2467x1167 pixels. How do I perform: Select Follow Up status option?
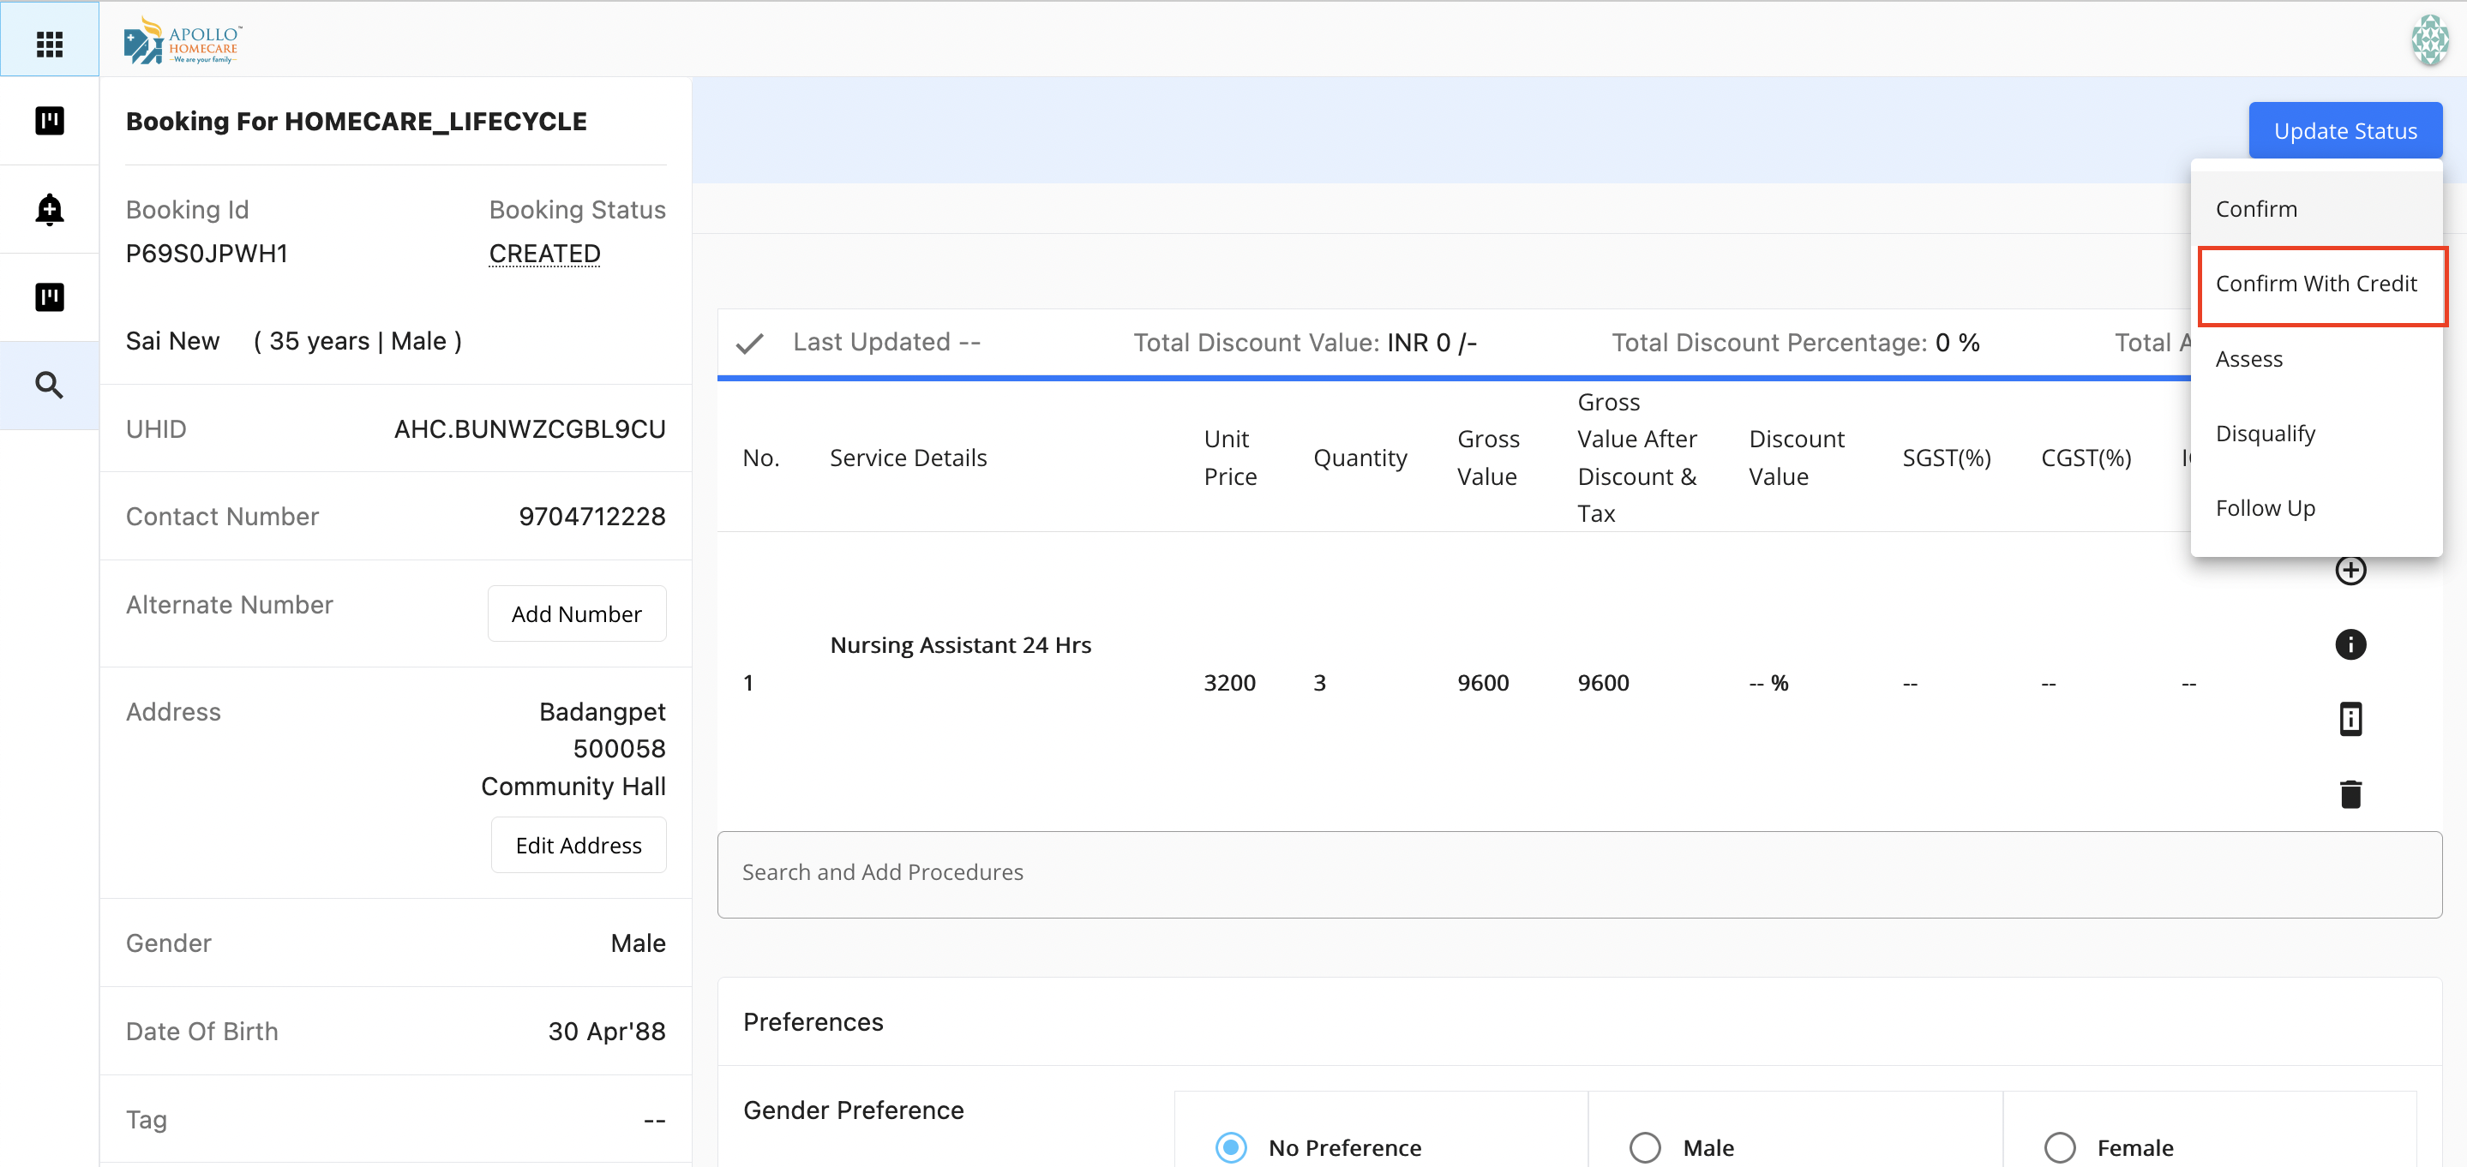(2265, 508)
